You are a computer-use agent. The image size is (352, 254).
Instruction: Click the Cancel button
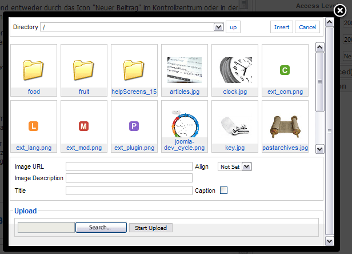point(307,27)
